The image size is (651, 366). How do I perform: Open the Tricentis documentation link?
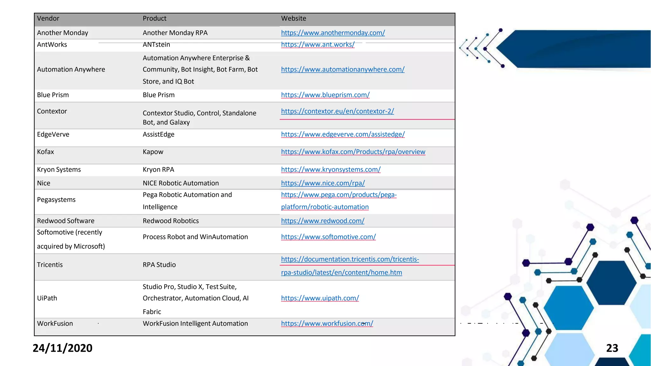pos(350,259)
